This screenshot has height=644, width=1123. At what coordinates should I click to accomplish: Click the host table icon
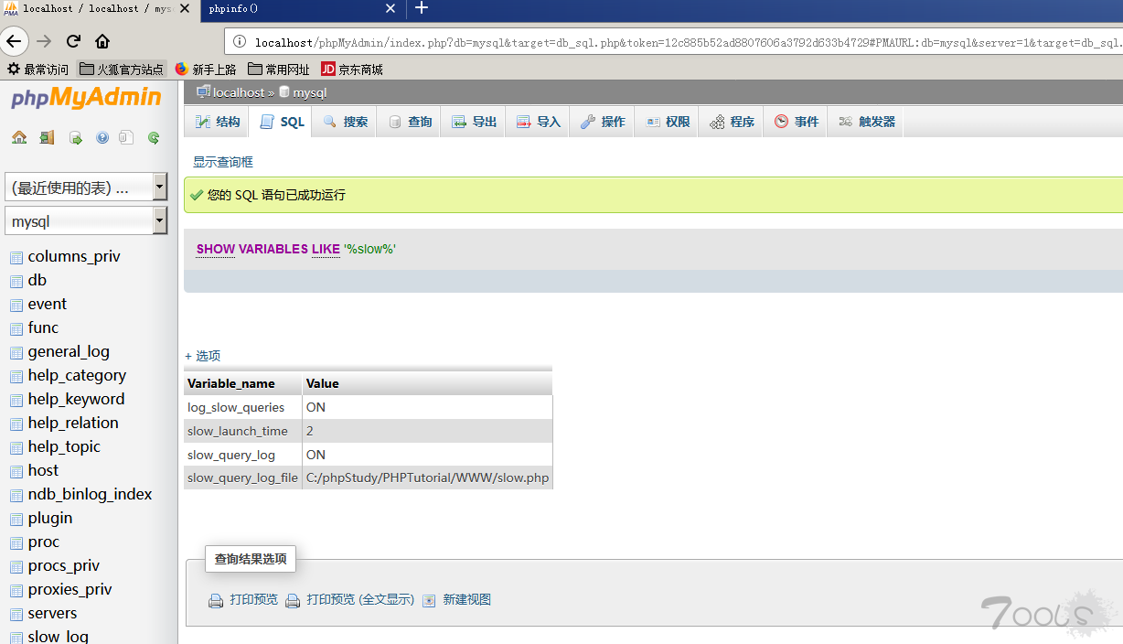(x=16, y=472)
